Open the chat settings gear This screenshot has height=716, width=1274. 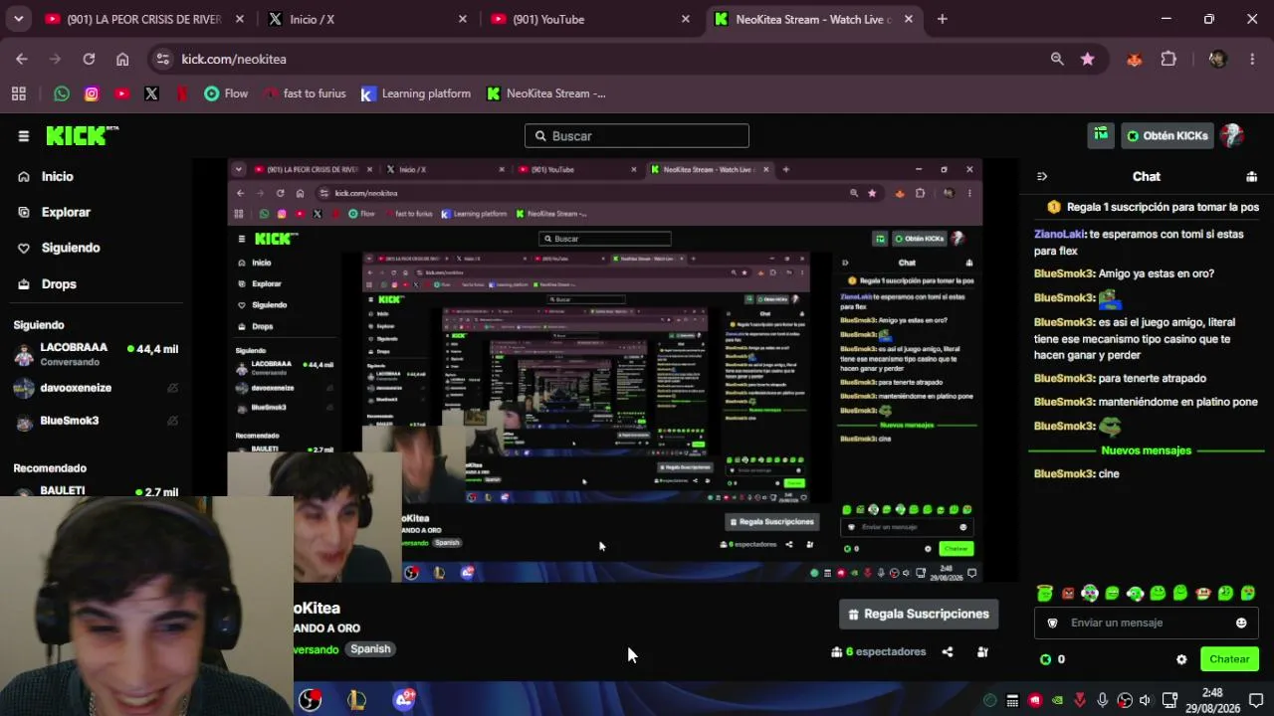pos(1181,659)
